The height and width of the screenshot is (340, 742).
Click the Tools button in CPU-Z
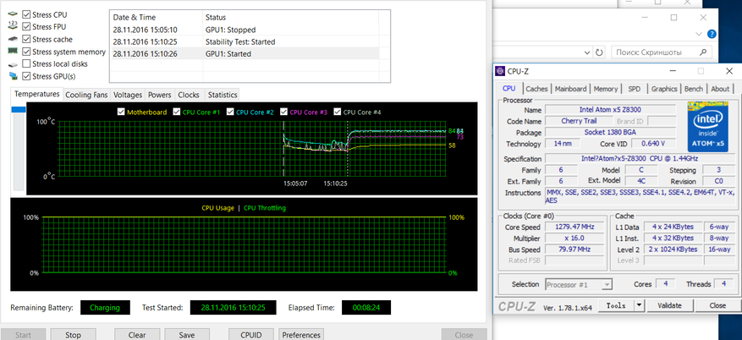click(x=616, y=305)
